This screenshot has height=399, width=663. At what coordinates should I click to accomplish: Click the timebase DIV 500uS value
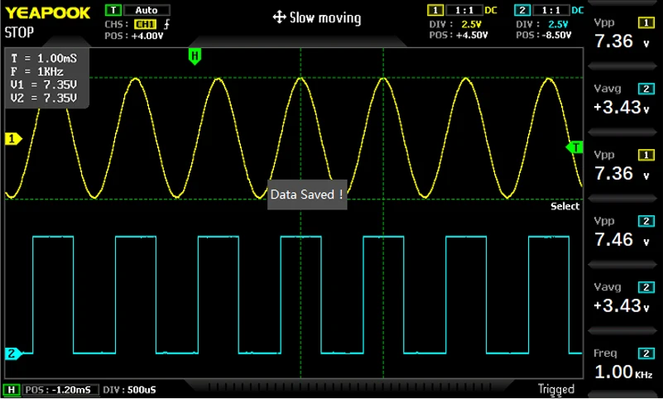142,390
